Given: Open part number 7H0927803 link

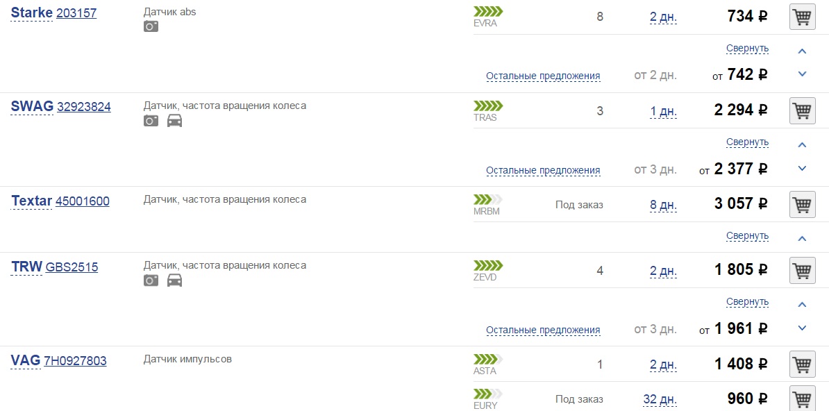Looking at the screenshot, I should click(x=75, y=361).
